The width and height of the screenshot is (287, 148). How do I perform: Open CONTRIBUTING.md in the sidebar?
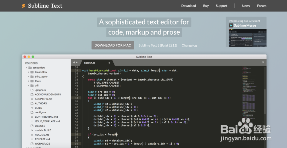[46, 117]
